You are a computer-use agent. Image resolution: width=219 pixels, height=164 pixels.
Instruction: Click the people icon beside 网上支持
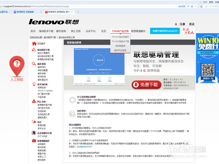tap(34, 101)
